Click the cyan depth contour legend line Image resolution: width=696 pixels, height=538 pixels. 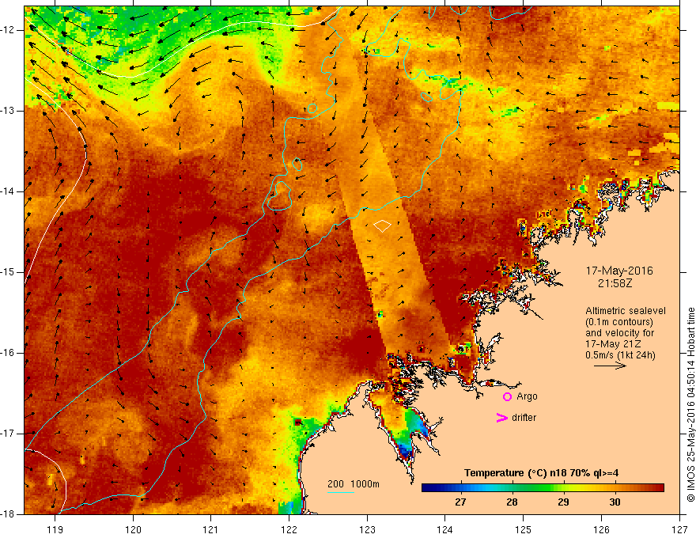(x=340, y=493)
